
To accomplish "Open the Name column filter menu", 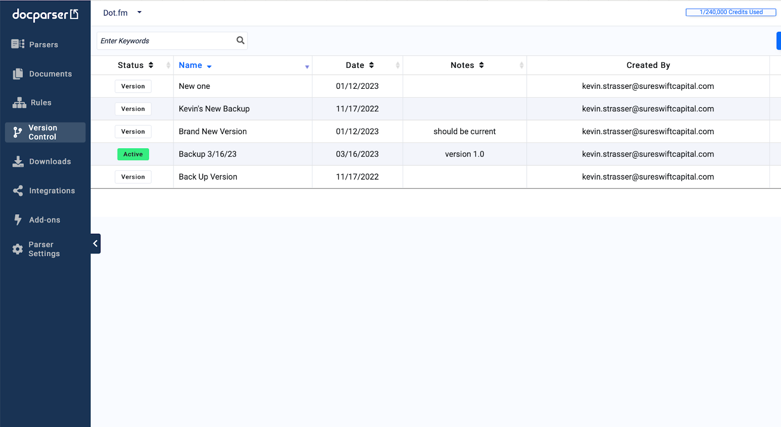I will tap(307, 67).
